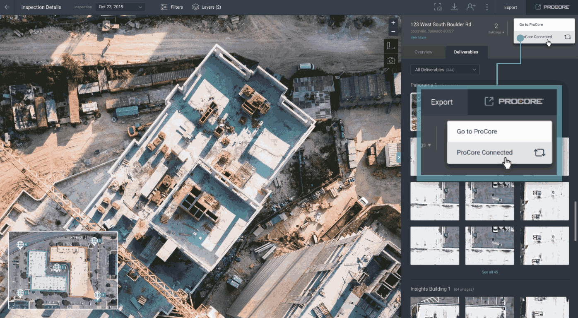Switch to the Overview tab

[423, 52]
